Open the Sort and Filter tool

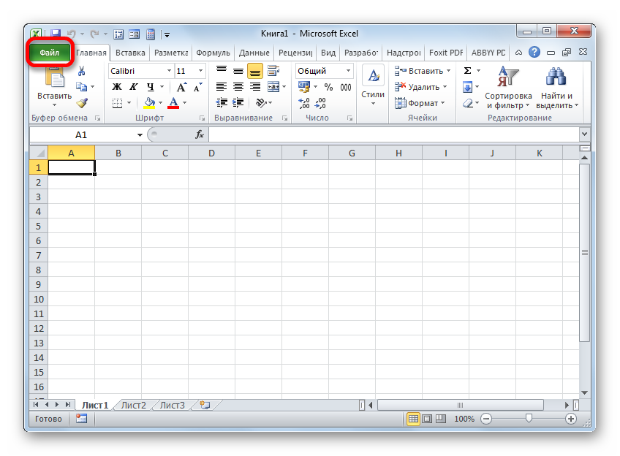tap(507, 88)
